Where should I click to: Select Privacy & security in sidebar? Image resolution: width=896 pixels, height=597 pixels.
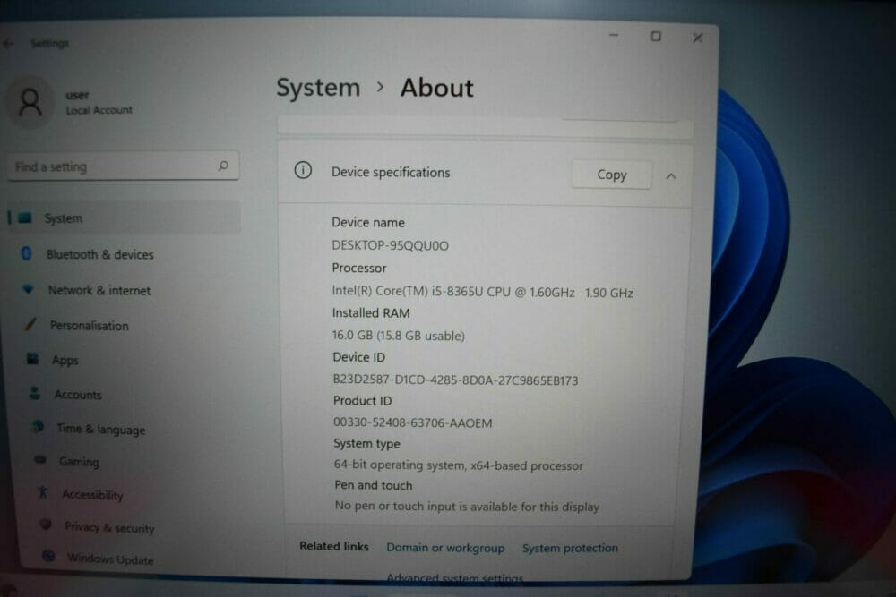(x=109, y=527)
